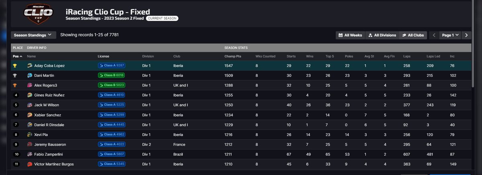The image size is (482, 175).
Task: Click the position 4 badge
Action: click(16, 95)
